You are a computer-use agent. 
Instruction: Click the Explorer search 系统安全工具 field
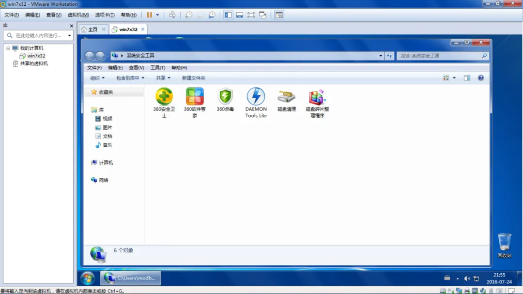443,56
